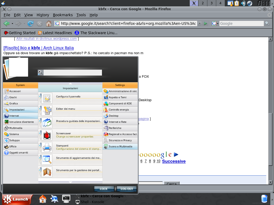Open the Forward history dropdown arrow
This screenshot has height=205, width=274.
24,23
